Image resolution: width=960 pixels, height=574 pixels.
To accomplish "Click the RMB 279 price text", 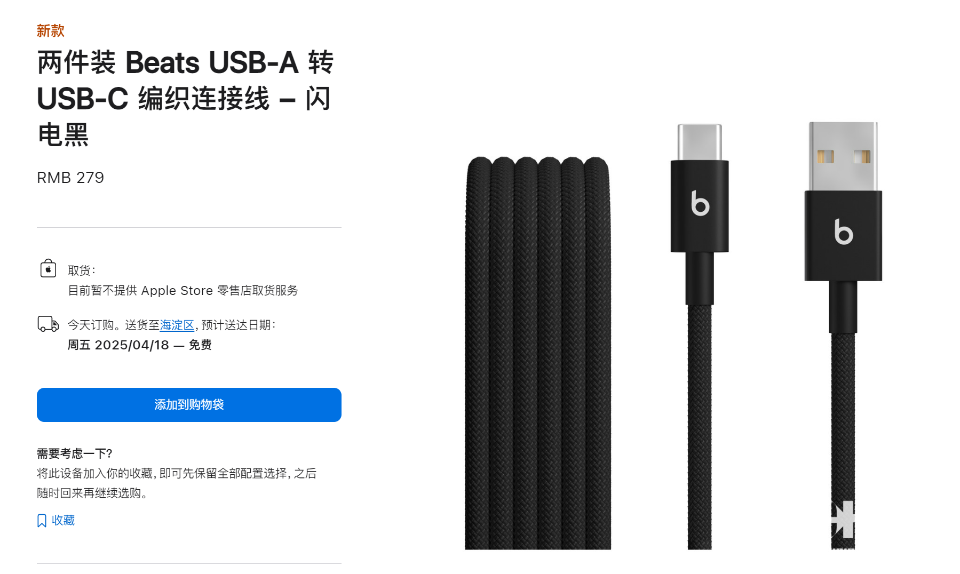I will [70, 178].
